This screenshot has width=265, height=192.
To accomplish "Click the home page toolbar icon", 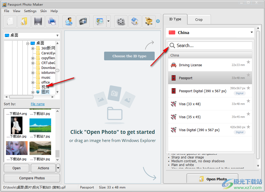I will [135, 21].
